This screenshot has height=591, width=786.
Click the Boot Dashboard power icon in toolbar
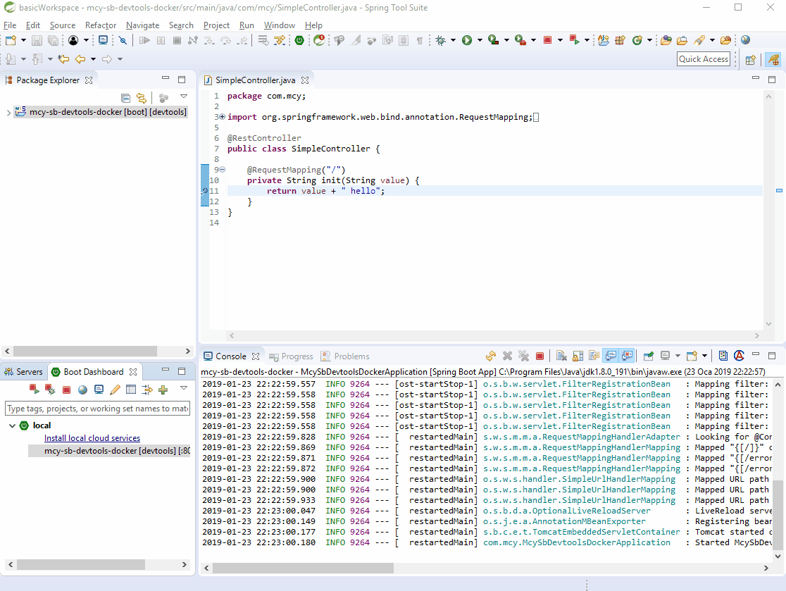(x=299, y=41)
